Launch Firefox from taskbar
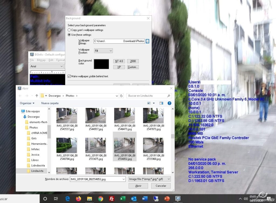This screenshot has height=203, width=276. point(78,199)
